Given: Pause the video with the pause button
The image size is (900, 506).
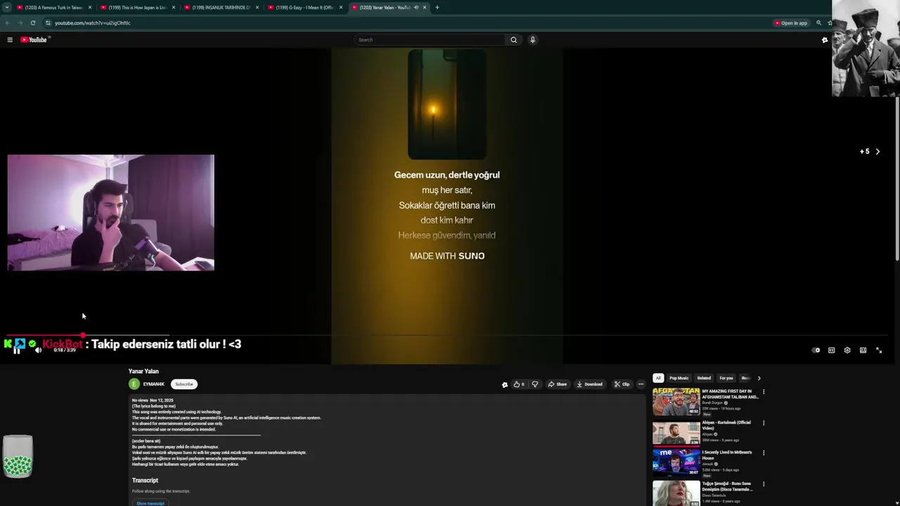Looking at the screenshot, I should tap(17, 350).
